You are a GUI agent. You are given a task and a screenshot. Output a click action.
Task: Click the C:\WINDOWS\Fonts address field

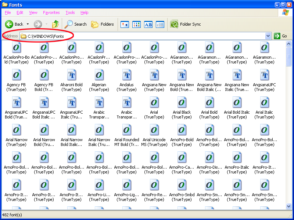(143, 36)
